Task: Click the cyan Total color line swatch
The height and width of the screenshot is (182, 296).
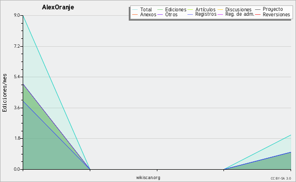Action: coord(135,9)
